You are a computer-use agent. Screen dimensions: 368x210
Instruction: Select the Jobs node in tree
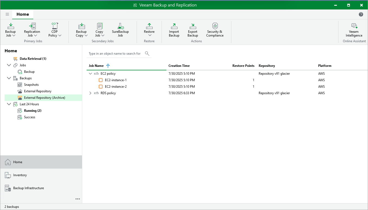click(23, 65)
